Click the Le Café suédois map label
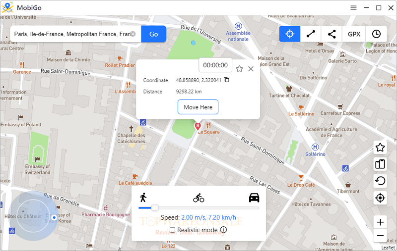Viewport: 397px width, 251px height. (x=135, y=183)
